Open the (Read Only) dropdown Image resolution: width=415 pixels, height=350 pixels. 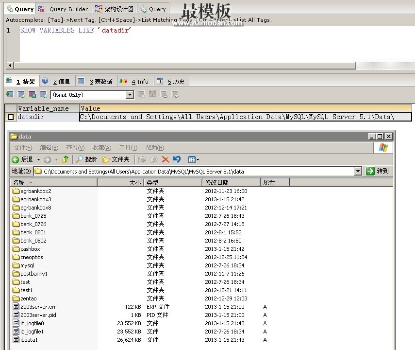[x=130, y=95]
